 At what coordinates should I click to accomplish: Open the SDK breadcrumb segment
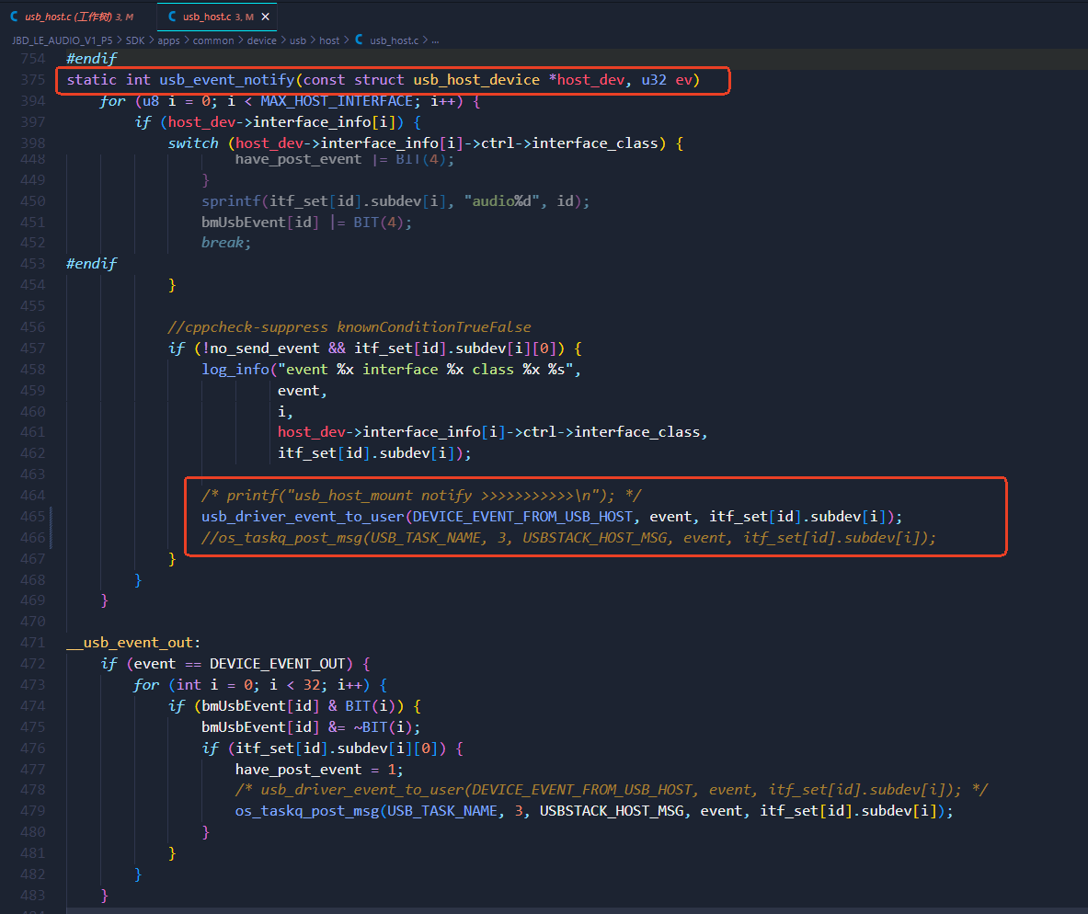click(x=135, y=40)
